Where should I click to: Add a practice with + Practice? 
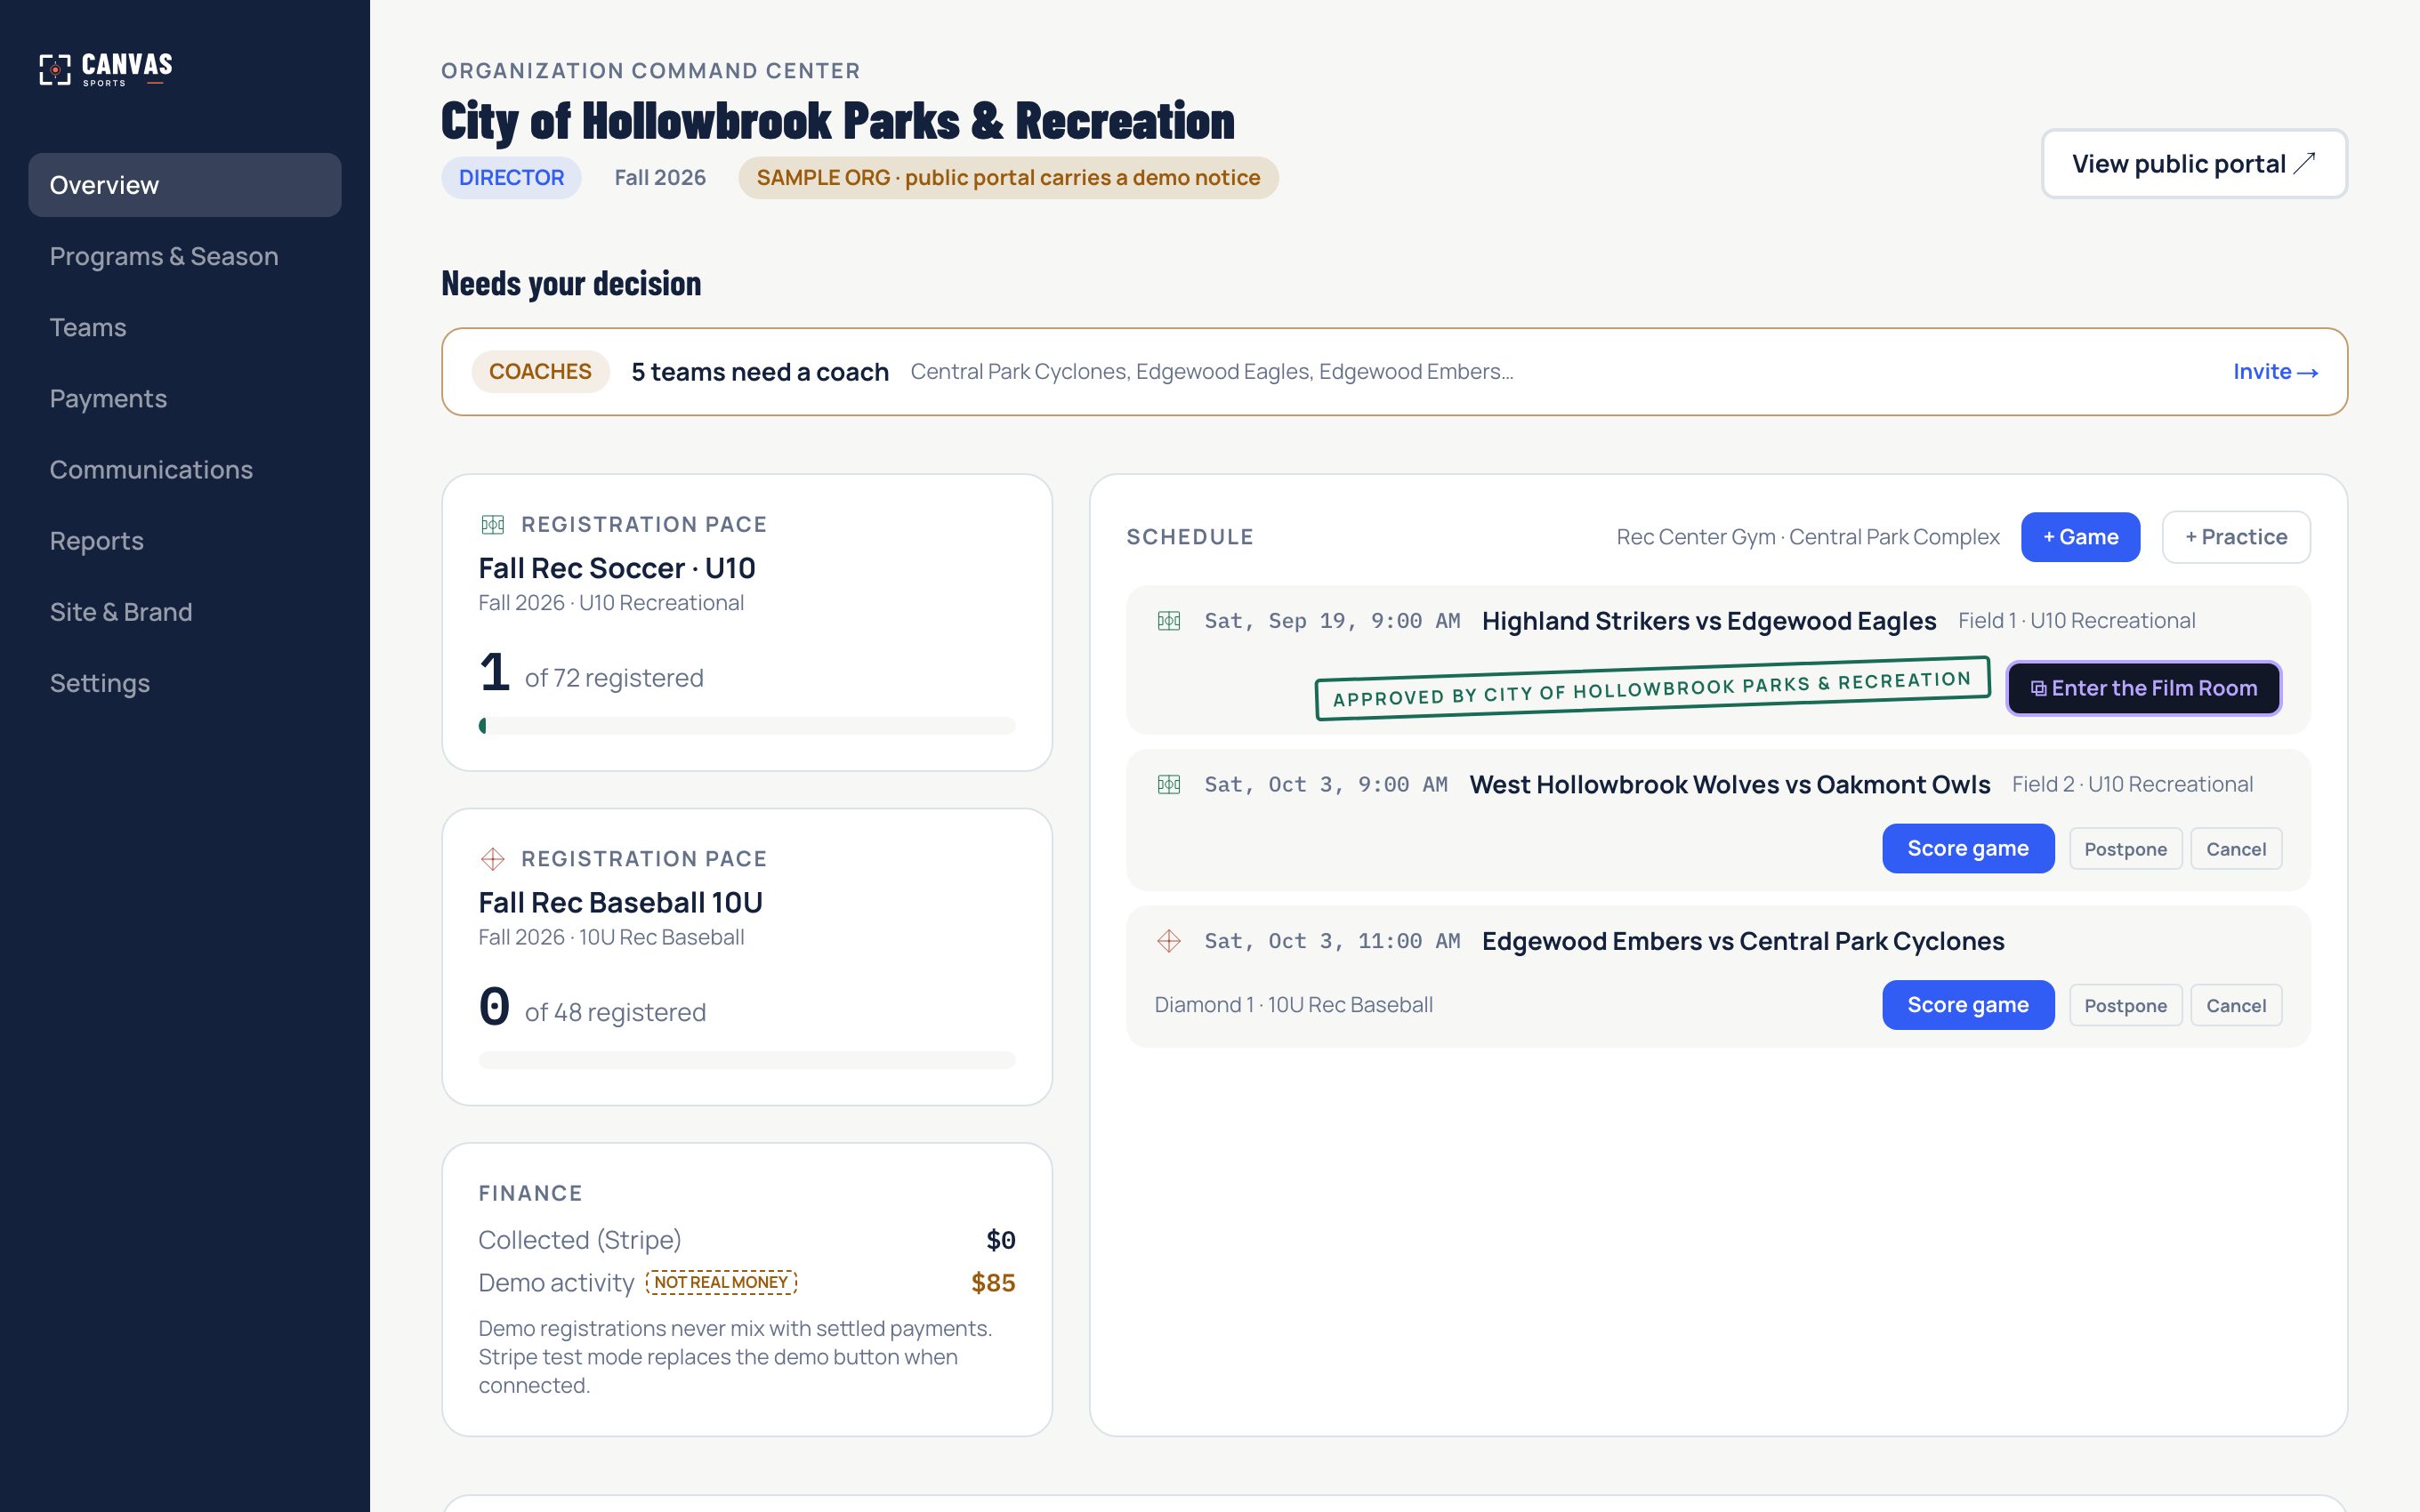(2236, 537)
